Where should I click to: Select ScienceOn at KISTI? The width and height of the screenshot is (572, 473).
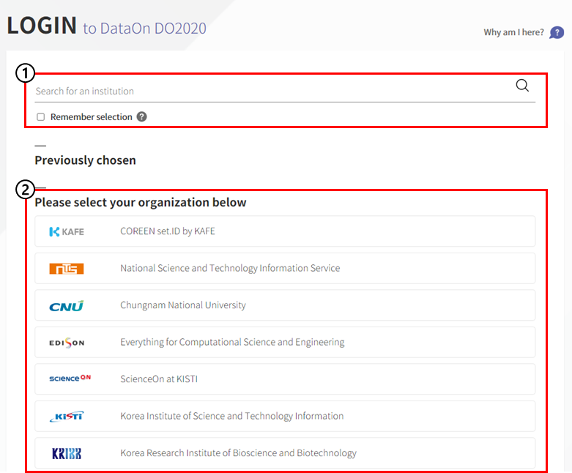coord(285,379)
